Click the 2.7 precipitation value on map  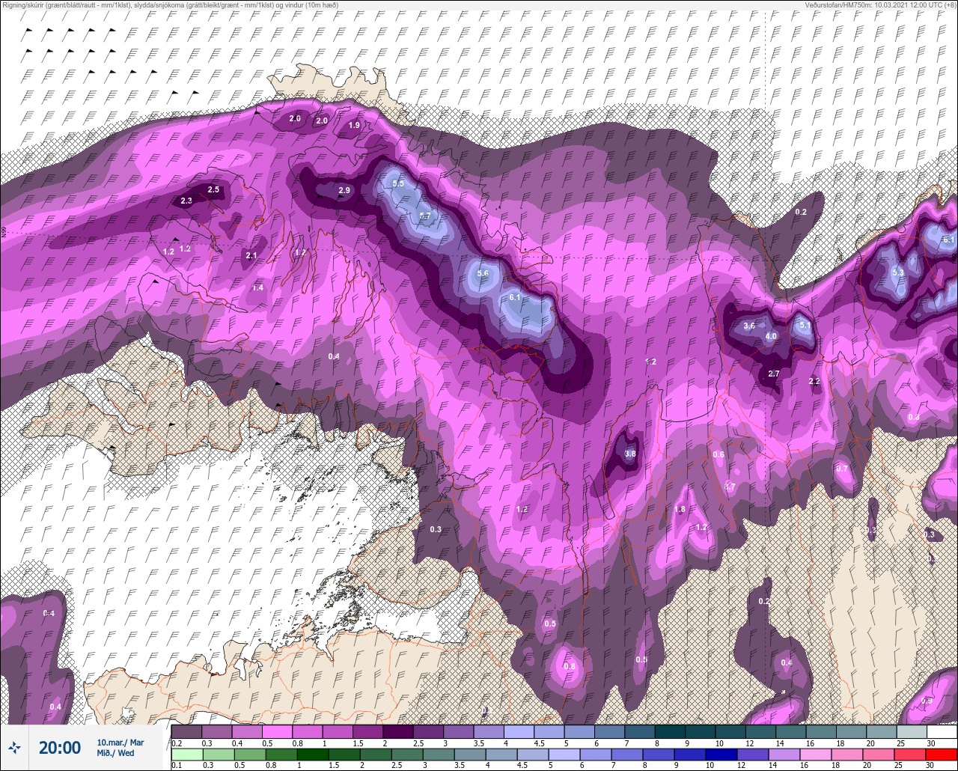(x=775, y=374)
